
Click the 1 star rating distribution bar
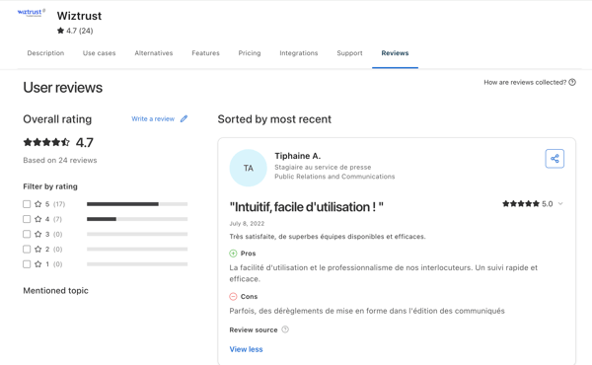tap(137, 264)
